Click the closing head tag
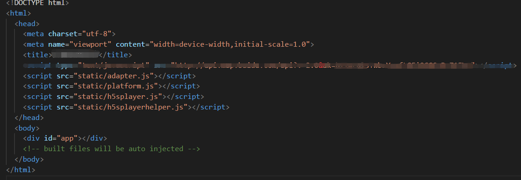The image size is (521, 180). tap(29, 117)
